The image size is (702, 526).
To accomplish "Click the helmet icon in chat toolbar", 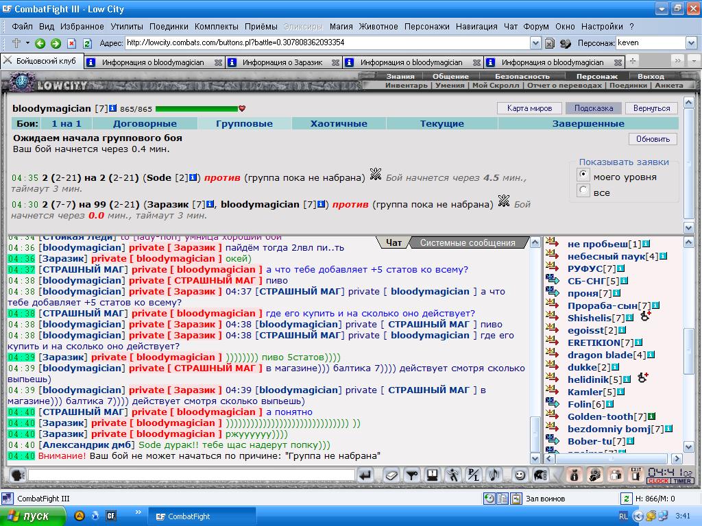I will point(540,475).
